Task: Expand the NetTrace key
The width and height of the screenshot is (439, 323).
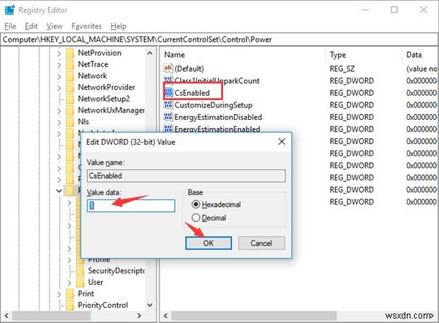Action: [x=59, y=64]
